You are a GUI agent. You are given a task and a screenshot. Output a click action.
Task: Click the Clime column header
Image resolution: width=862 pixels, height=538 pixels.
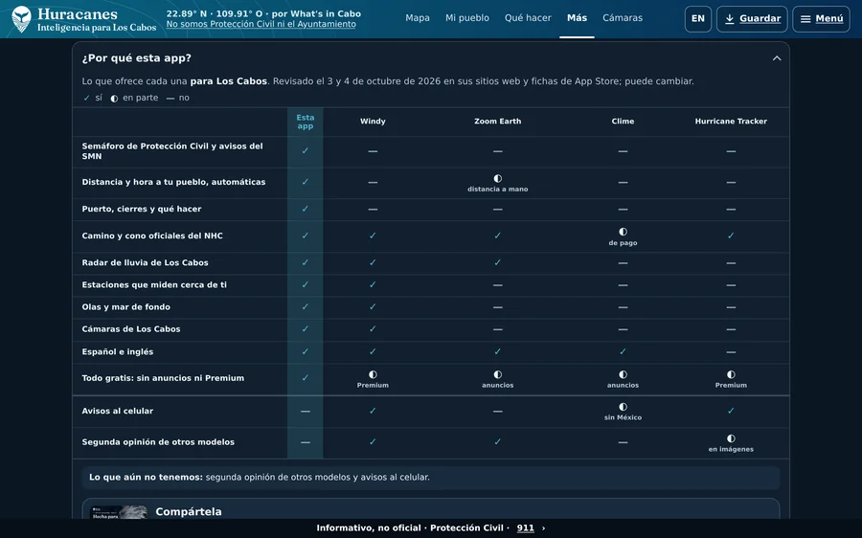tap(623, 122)
